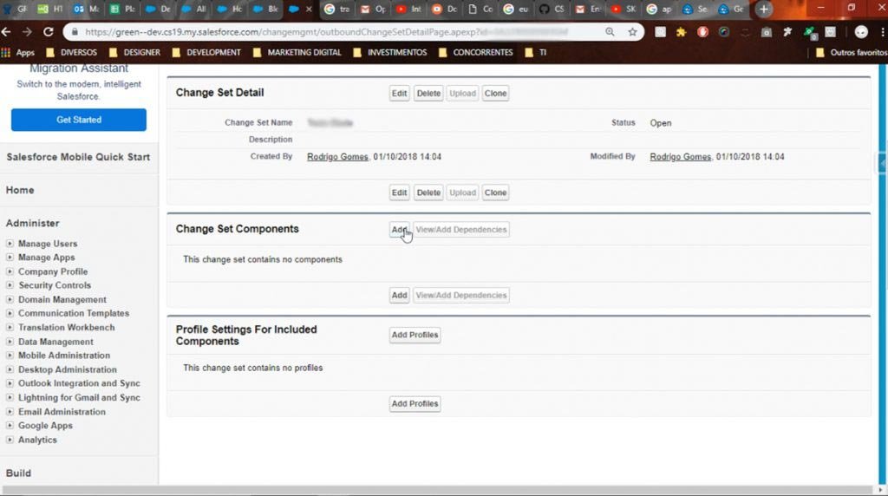Expand the Analytics node
The image size is (888, 496).
pyautogui.click(x=10, y=440)
